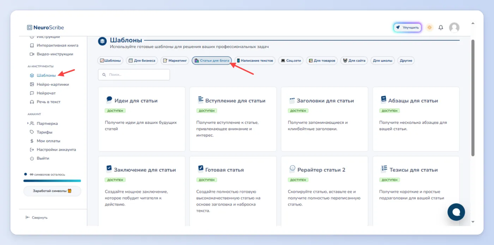Open the Абзацы для статьи template
Viewport: 494px width, 245px height.
pos(416,119)
